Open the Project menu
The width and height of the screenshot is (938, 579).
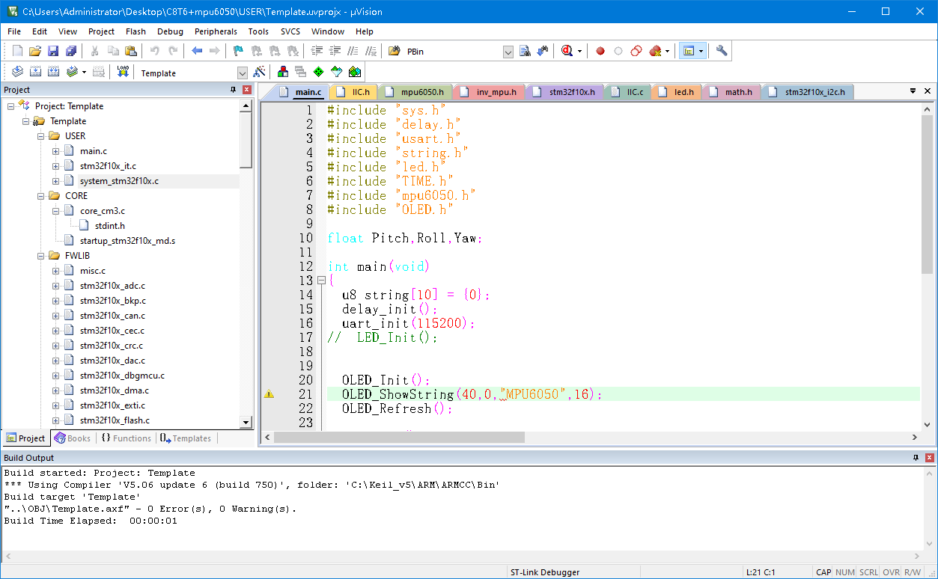[101, 31]
